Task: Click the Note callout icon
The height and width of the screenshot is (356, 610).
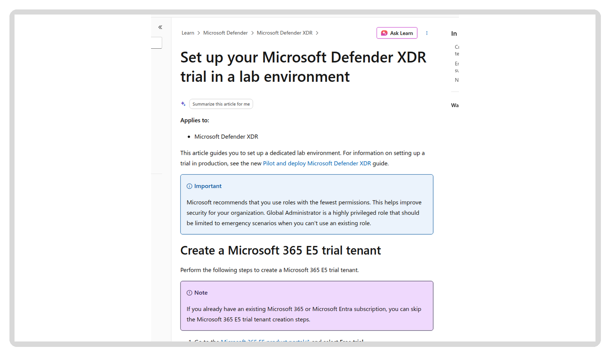Action: click(x=190, y=293)
